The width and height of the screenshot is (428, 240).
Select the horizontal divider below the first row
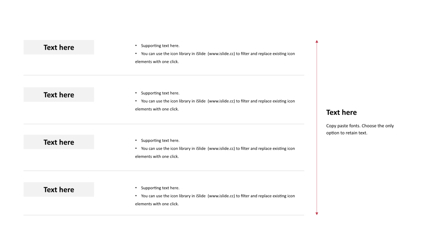pyautogui.click(x=164, y=75)
